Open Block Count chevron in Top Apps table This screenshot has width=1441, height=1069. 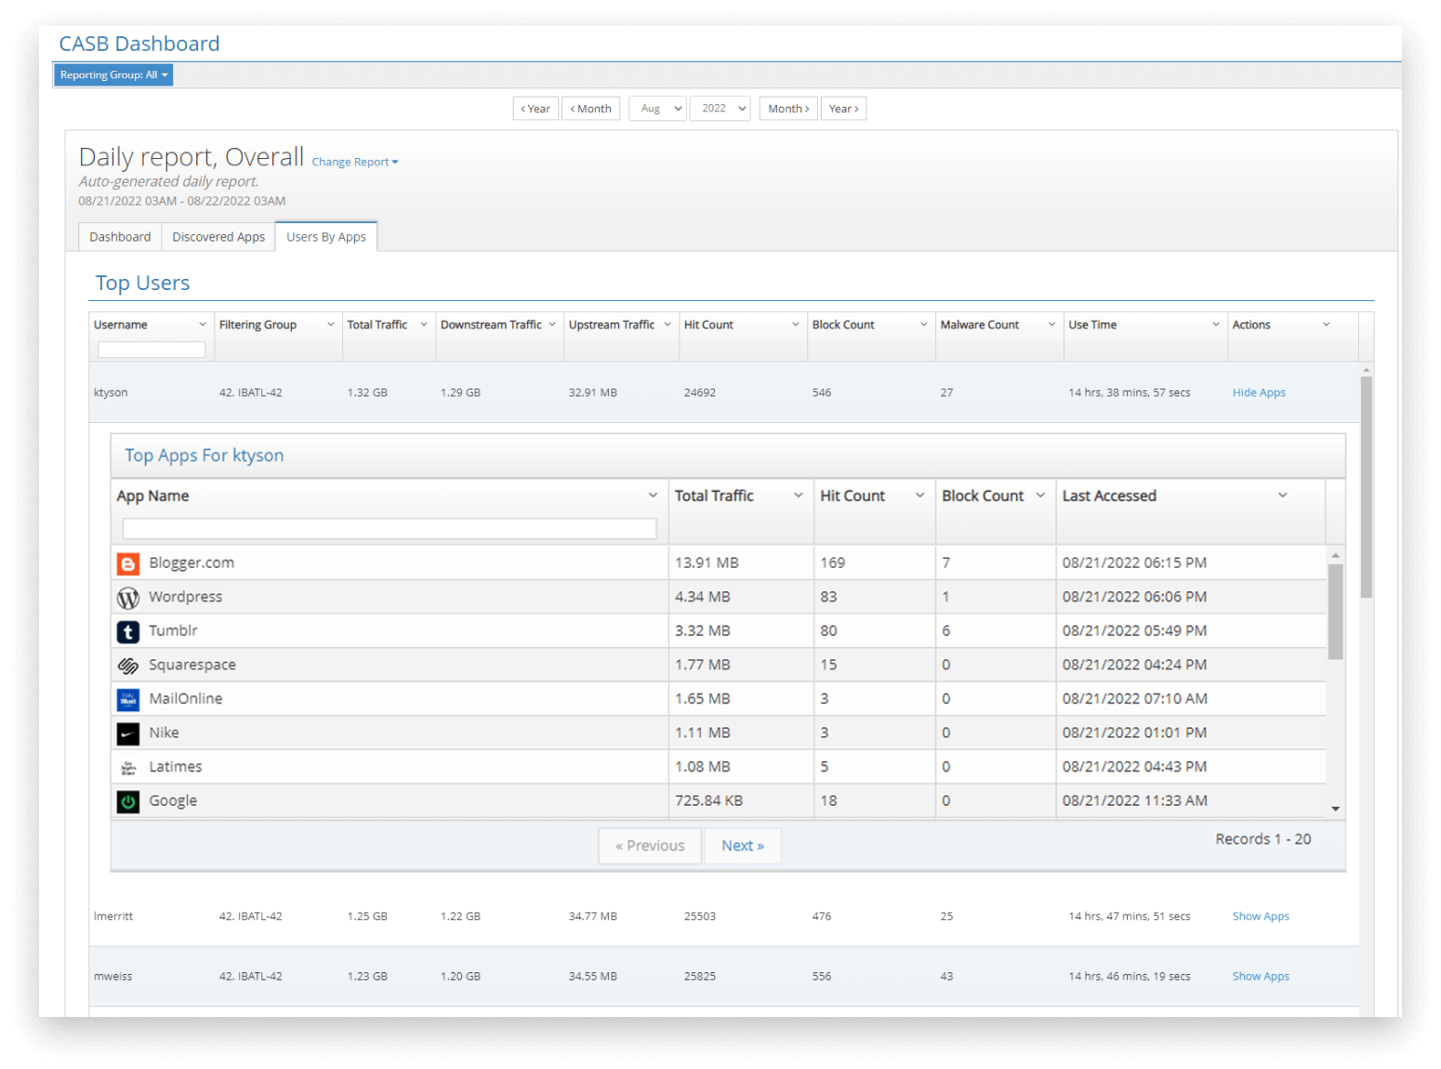coord(1041,495)
